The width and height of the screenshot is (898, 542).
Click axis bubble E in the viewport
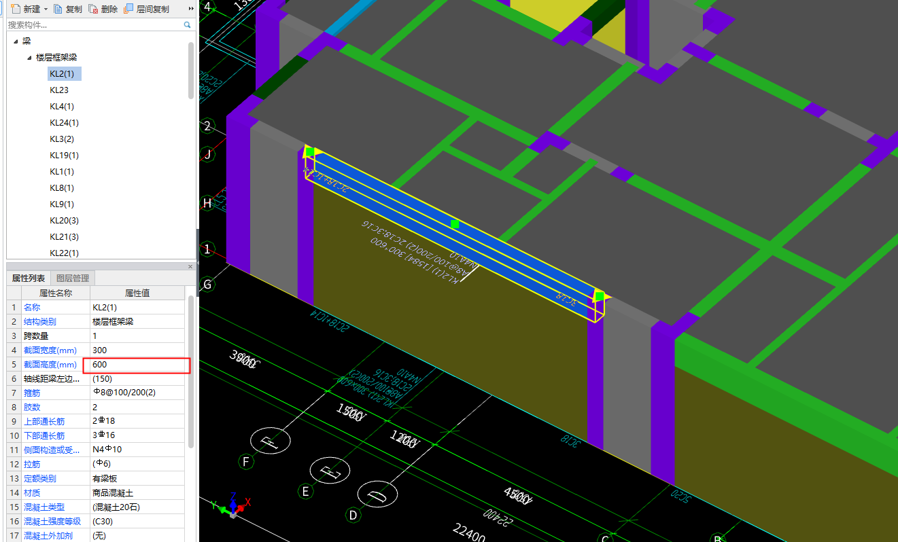click(x=306, y=491)
